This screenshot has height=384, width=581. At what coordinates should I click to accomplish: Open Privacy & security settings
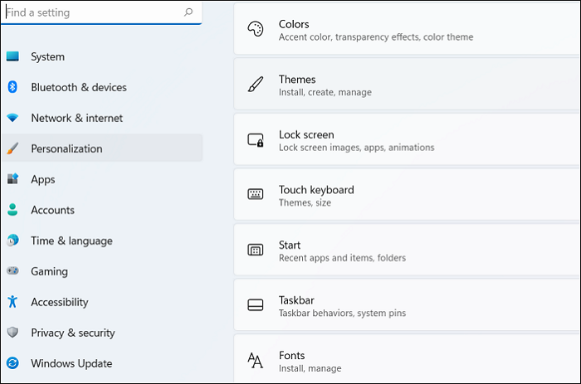[x=73, y=333]
